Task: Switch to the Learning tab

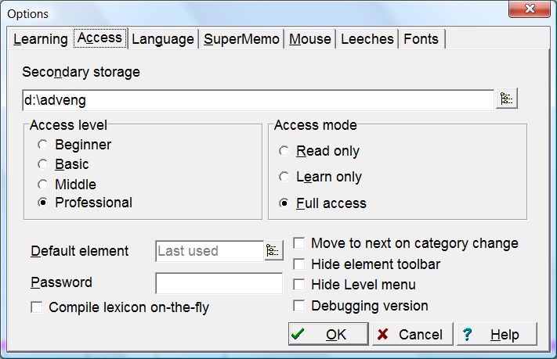Action: tap(40, 39)
